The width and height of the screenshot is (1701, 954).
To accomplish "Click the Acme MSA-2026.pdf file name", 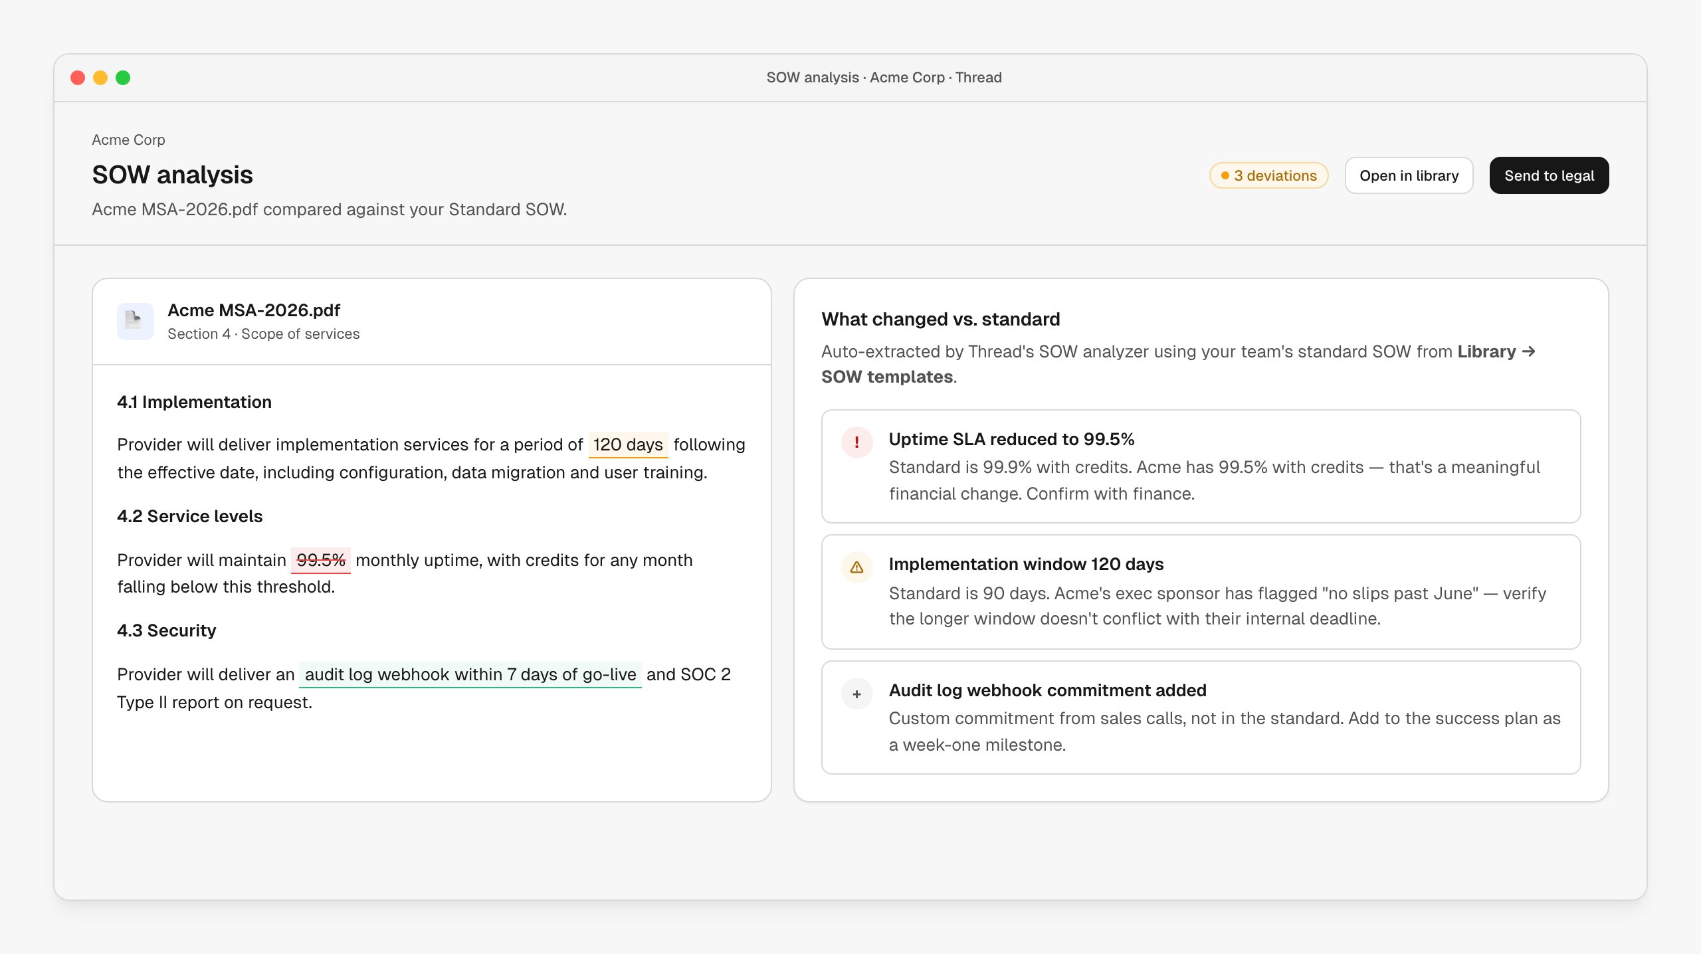I will 254,310.
